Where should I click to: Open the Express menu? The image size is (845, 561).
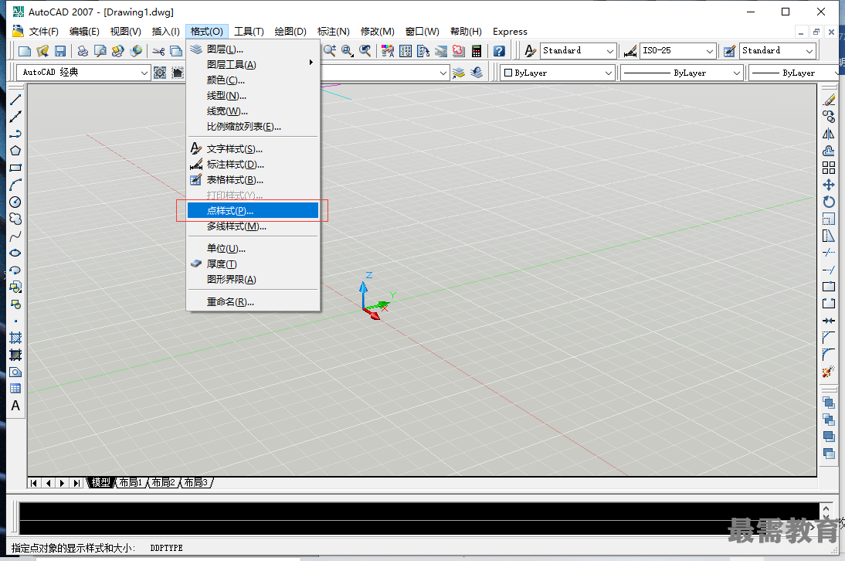click(510, 31)
